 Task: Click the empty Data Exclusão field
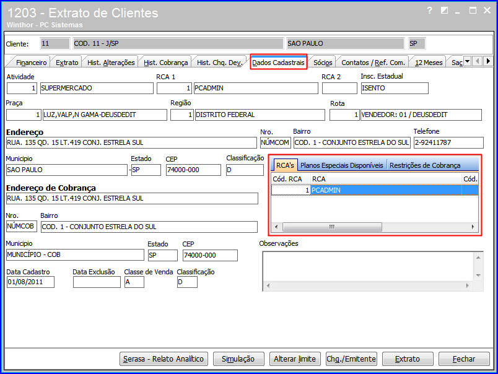(x=97, y=282)
